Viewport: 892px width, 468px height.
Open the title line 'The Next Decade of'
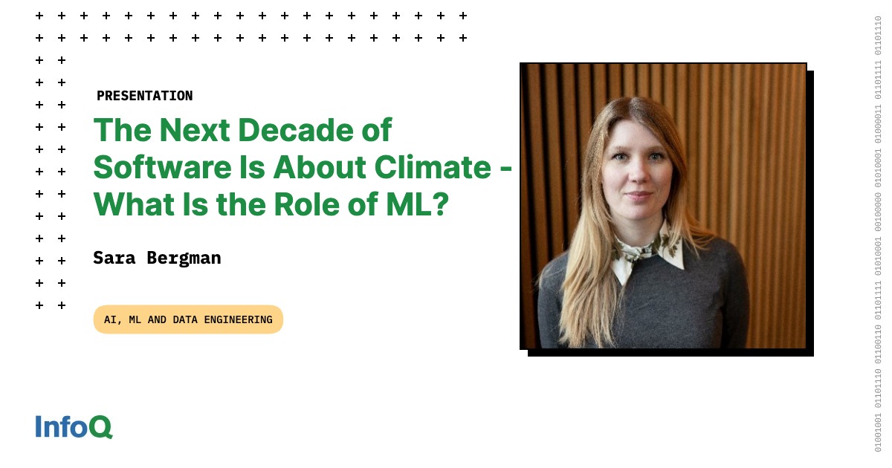coord(242,130)
